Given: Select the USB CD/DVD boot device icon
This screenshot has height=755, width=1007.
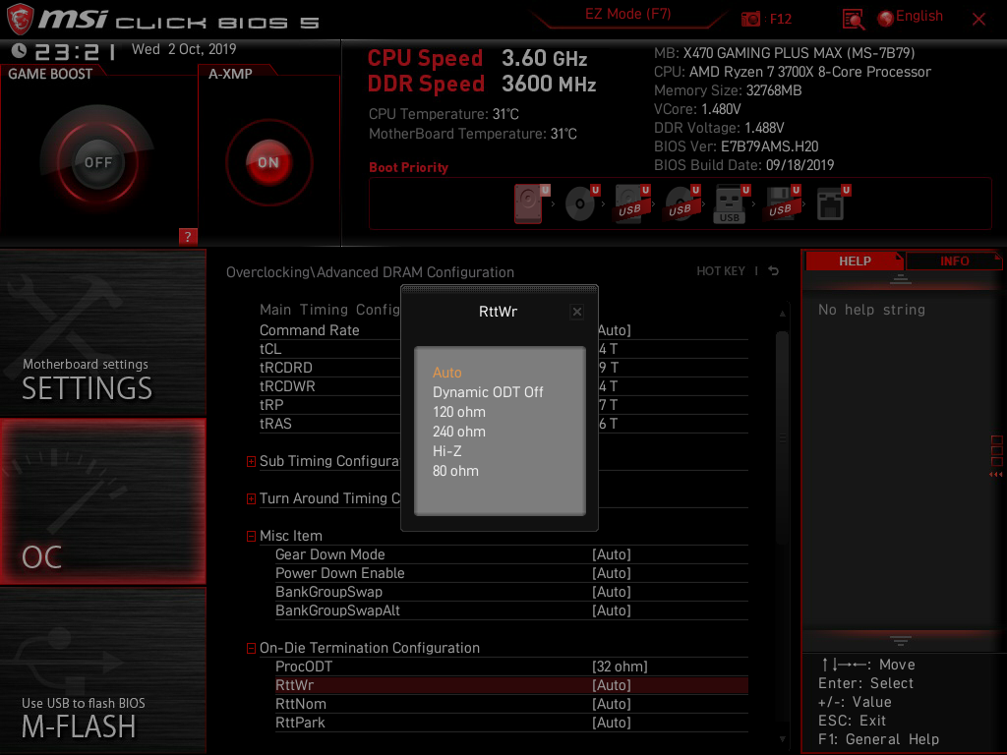Looking at the screenshot, I should (682, 203).
